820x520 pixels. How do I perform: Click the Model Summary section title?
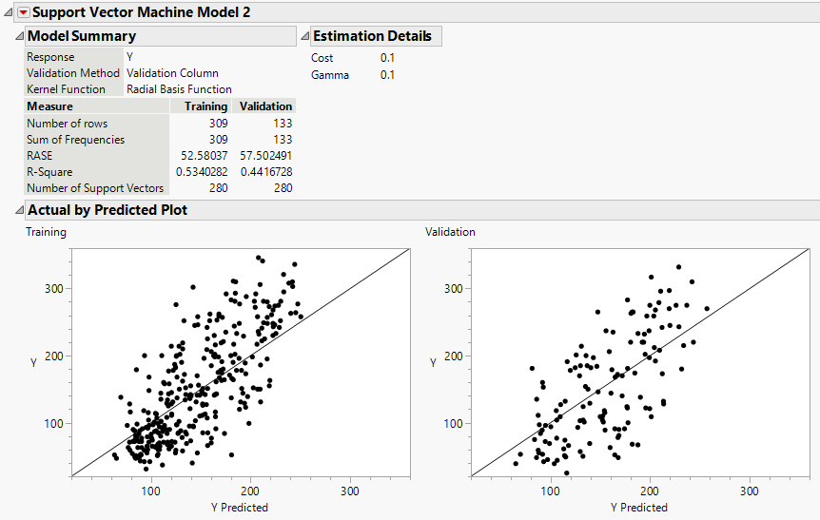click(82, 36)
